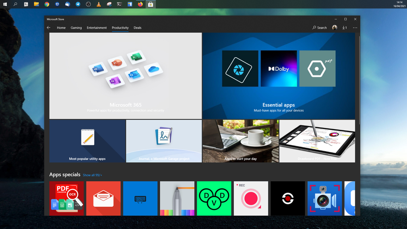The width and height of the screenshot is (407, 229).
Task: Open the Drawboard PDF tile
Action: click(x=317, y=141)
